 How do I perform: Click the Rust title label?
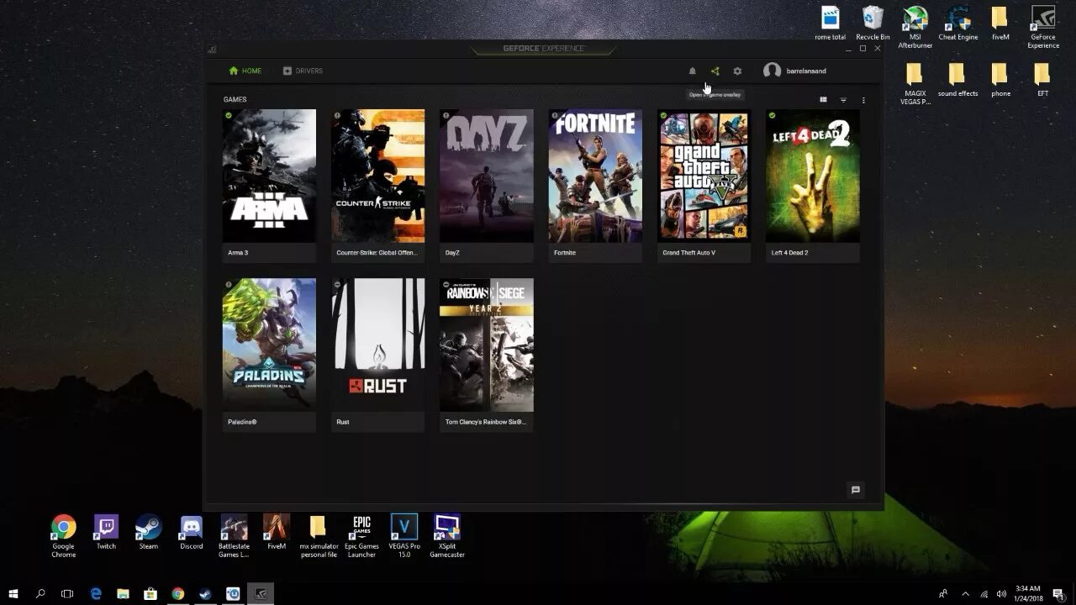pos(343,422)
